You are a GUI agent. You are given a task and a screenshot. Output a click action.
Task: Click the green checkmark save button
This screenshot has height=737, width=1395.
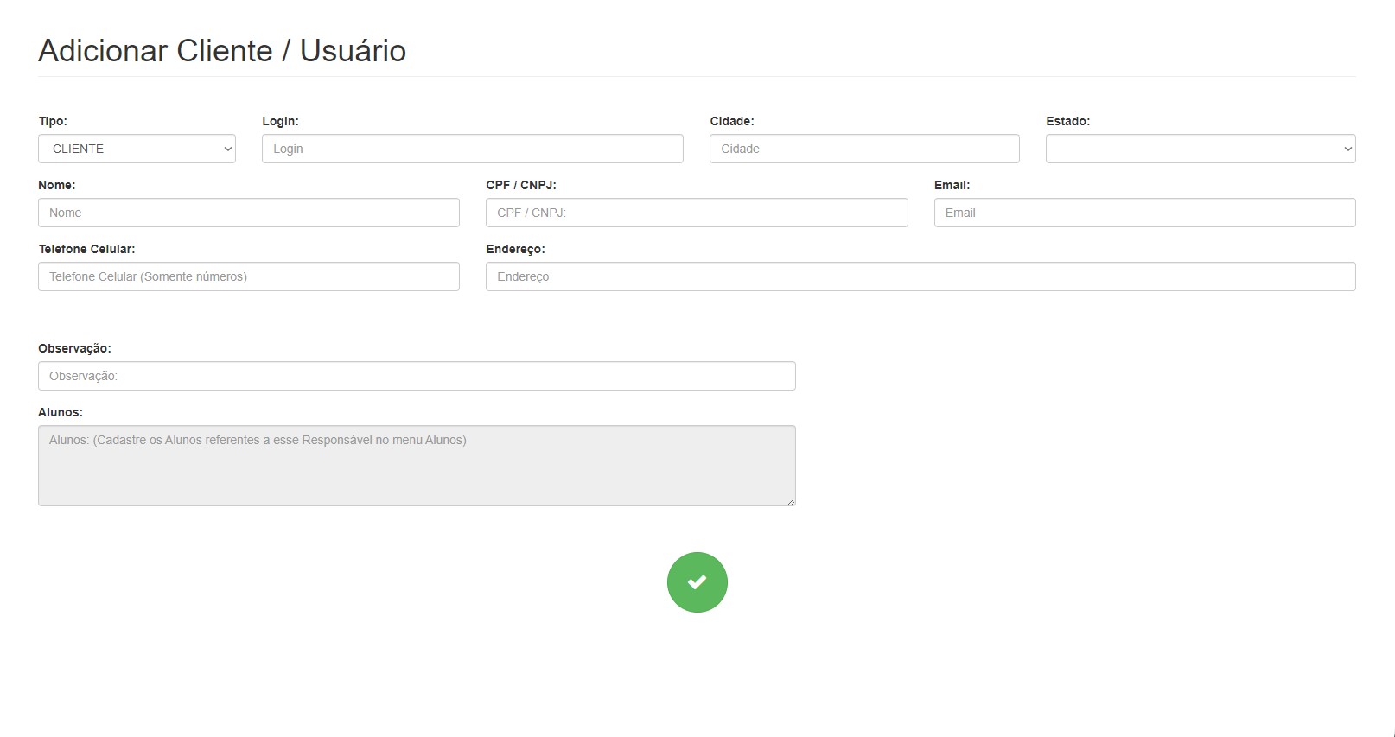697,582
